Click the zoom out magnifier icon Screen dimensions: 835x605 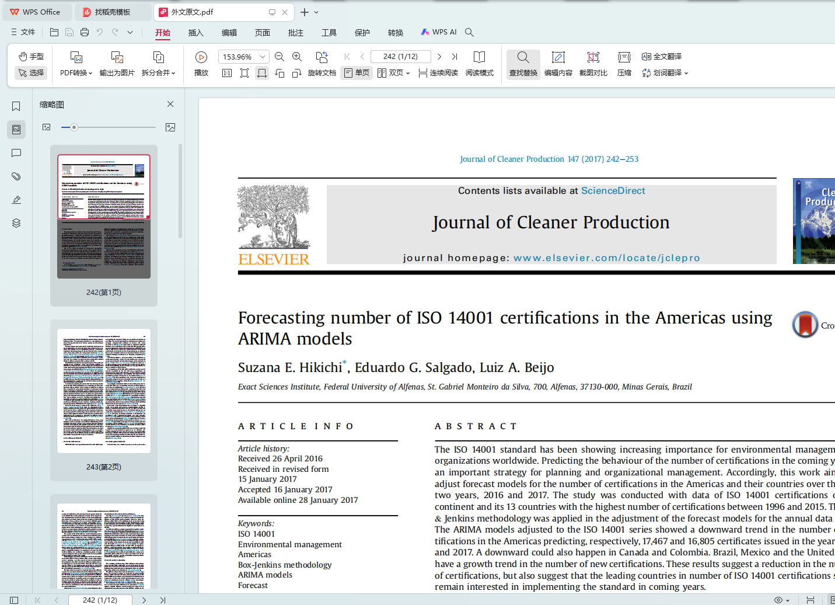280,57
